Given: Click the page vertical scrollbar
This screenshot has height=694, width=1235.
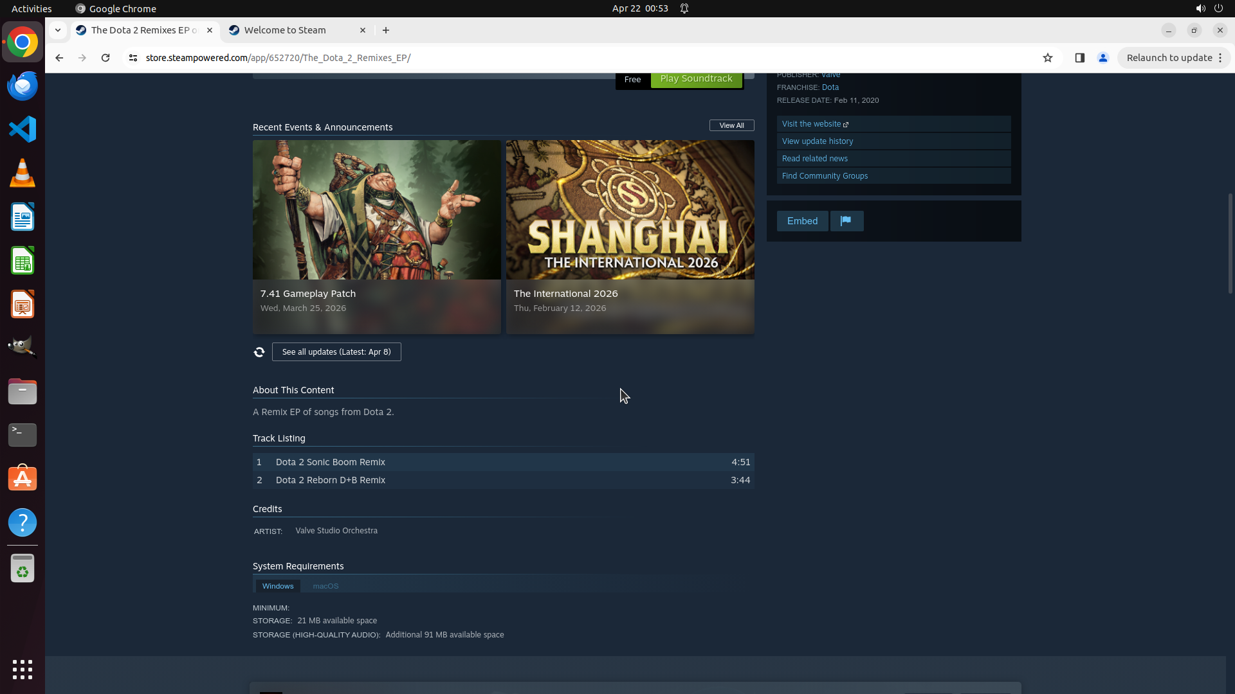Looking at the screenshot, I should (x=1230, y=244).
